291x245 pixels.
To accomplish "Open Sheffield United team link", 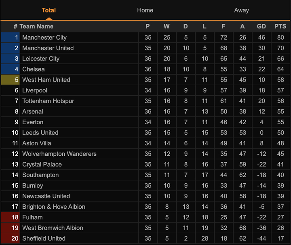I will pos(44,239).
